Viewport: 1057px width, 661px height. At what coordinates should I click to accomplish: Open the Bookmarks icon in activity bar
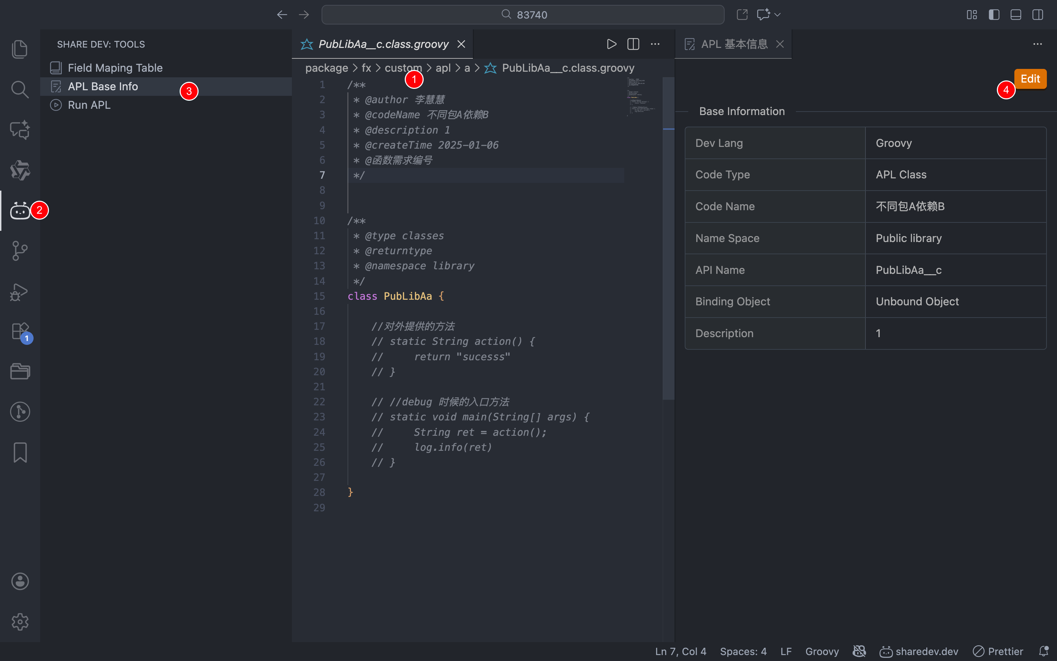(20, 452)
